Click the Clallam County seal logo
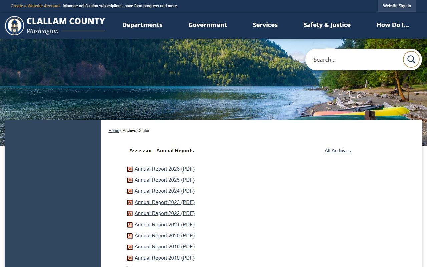 (15, 26)
